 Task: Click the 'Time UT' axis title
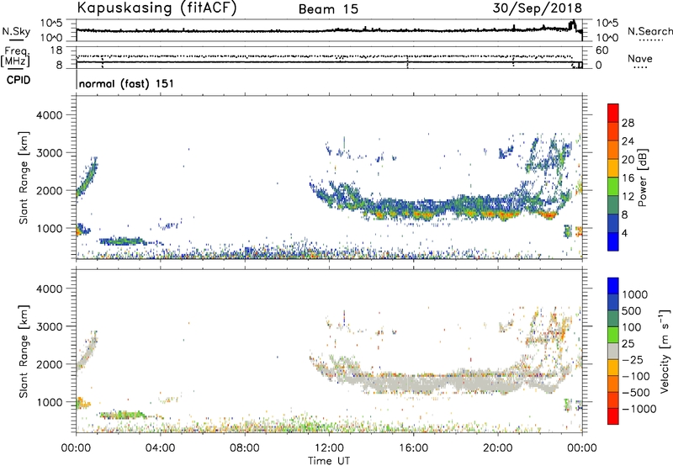click(x=329, y=460)
